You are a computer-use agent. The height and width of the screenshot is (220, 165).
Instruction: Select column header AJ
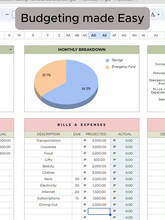click(156, 35)
